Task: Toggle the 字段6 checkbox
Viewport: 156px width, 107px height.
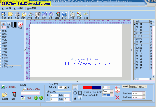Action: (x=1, y=46)
